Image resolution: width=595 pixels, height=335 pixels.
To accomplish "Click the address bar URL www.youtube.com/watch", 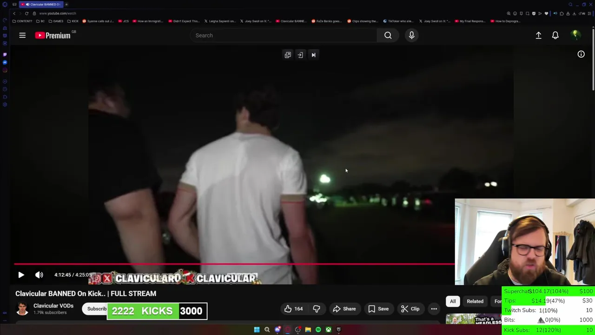I will point(58,13).
